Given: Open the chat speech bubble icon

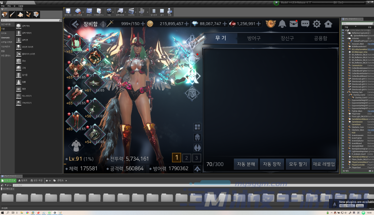Looking at the screenshot, I should [305, 24].
